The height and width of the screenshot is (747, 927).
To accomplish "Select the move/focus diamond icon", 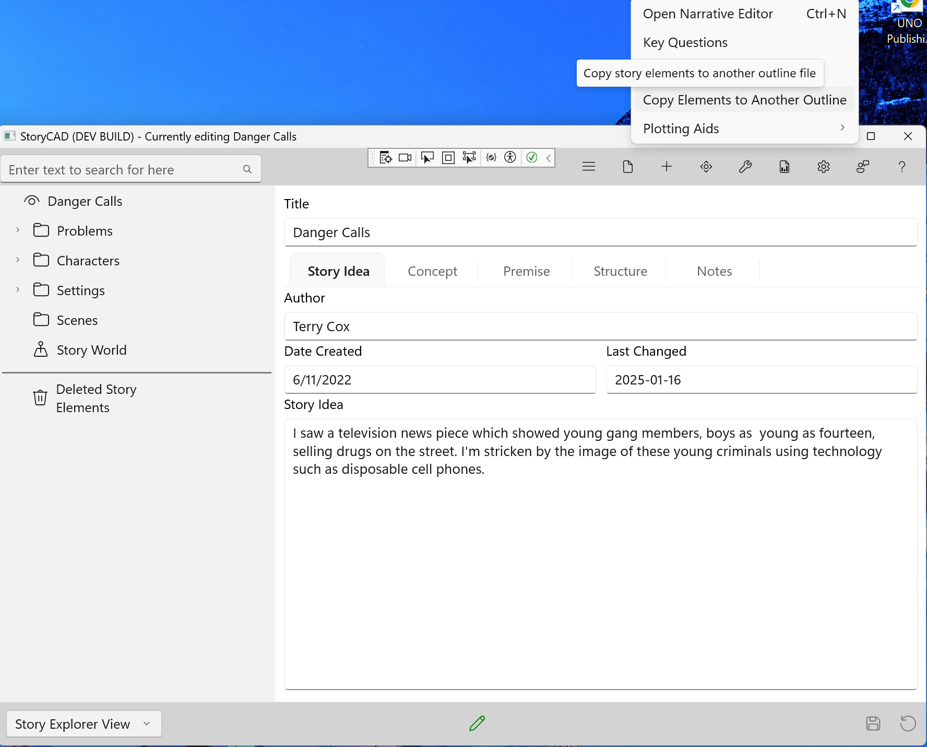I will coord(706,166).
